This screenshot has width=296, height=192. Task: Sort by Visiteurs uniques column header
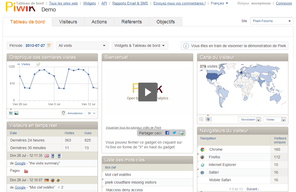tap(280, 140)
